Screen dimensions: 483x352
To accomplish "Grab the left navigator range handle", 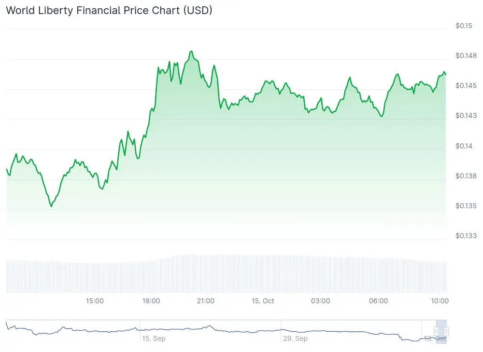I will point(436,331).
